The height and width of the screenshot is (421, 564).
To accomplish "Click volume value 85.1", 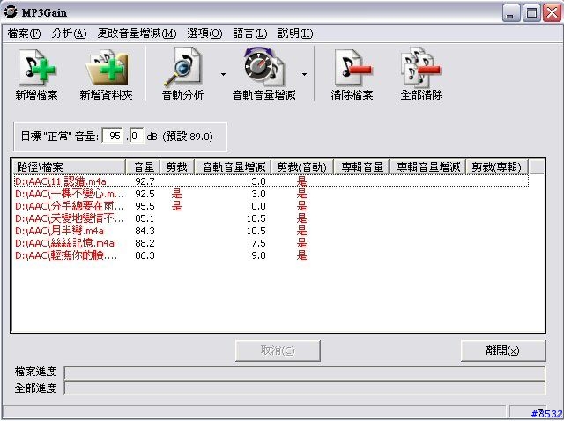I will pos(145,218).
